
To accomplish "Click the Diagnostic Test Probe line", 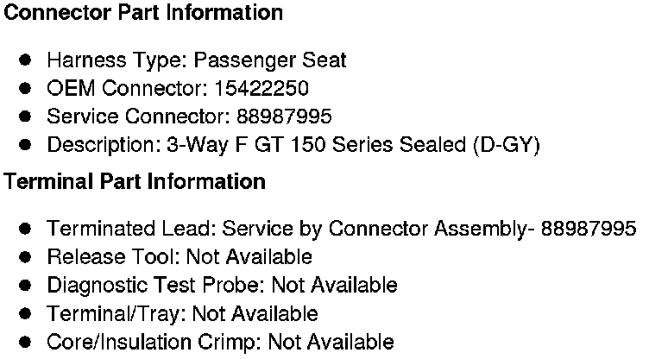I will click(x=222, y=285).
